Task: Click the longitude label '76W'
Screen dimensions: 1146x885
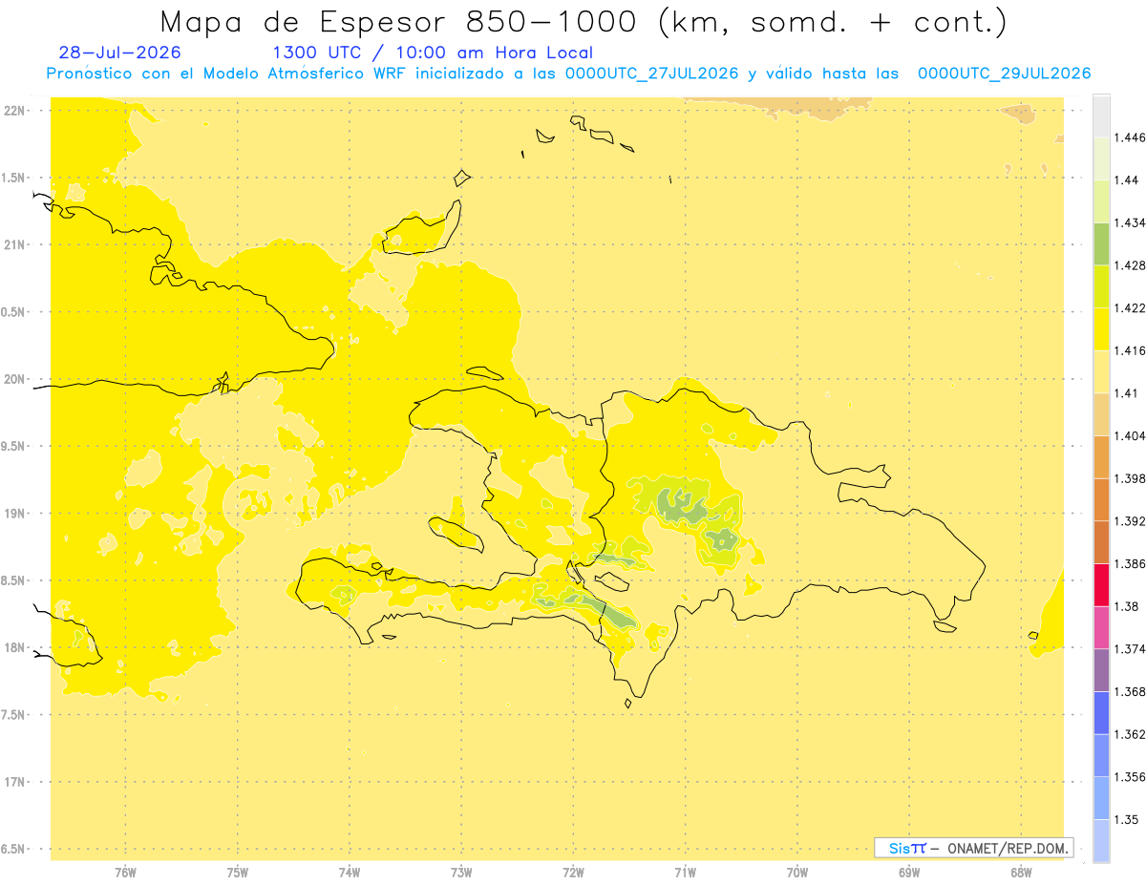Action: (x=125, y=873)
